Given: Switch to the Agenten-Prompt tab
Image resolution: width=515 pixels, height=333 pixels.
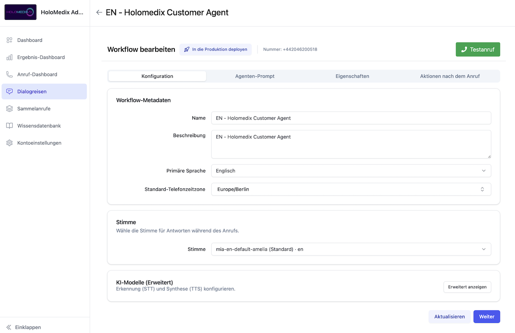Looking at the screenshot, I should (255, 76).
